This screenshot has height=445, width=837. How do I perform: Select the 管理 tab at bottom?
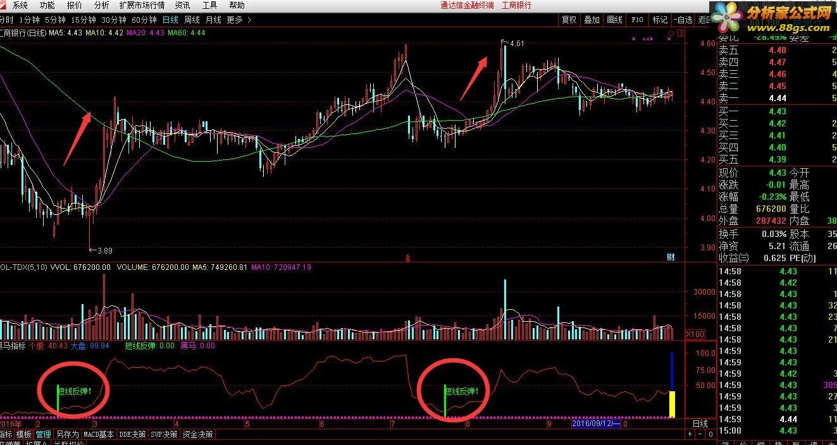tap(43, 434)
